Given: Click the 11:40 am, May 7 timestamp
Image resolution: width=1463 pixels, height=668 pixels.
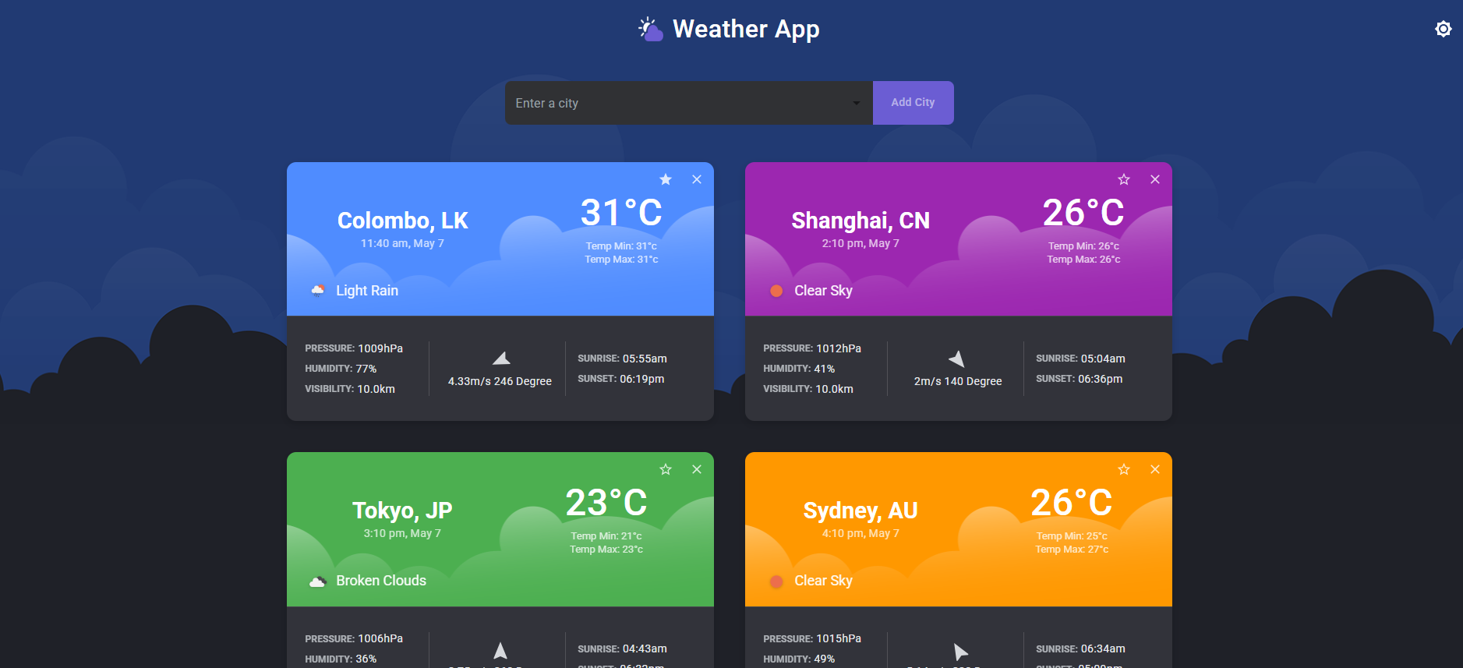Looking at the screenshot, I should click(x=402, y=243).
